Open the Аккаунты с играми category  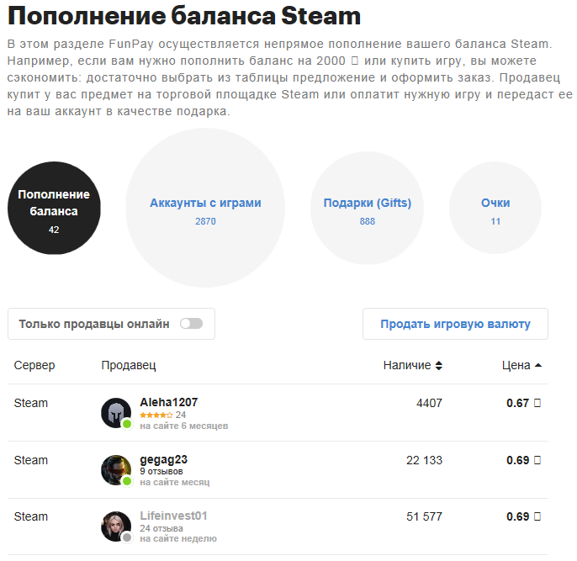[205, 208]
